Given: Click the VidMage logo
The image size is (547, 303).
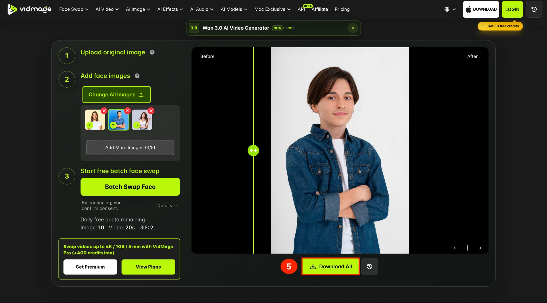Looking at the screenshot, I should [29, 9].
